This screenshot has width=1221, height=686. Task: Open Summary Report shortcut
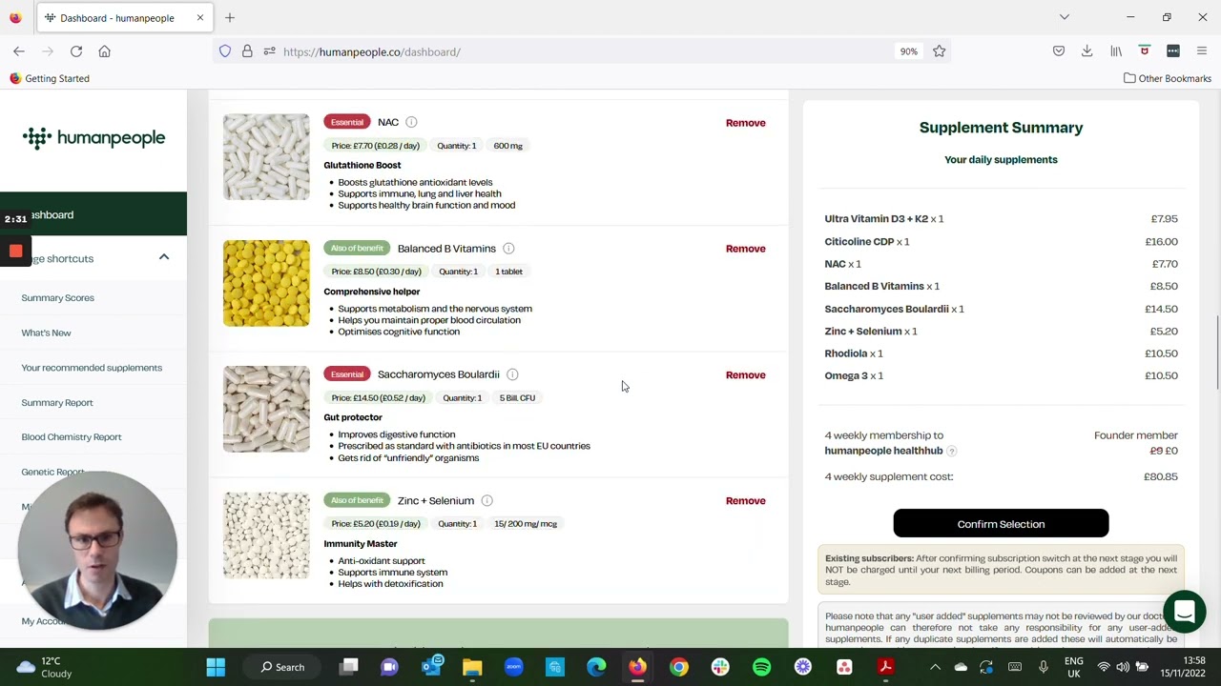click(57, 402)
